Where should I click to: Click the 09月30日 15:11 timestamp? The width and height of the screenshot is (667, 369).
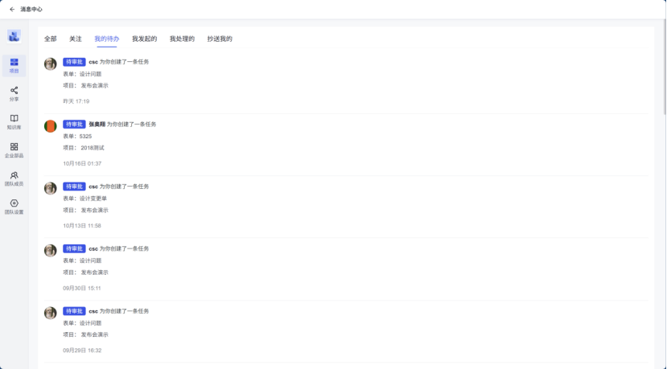click(x=82, y=289)
